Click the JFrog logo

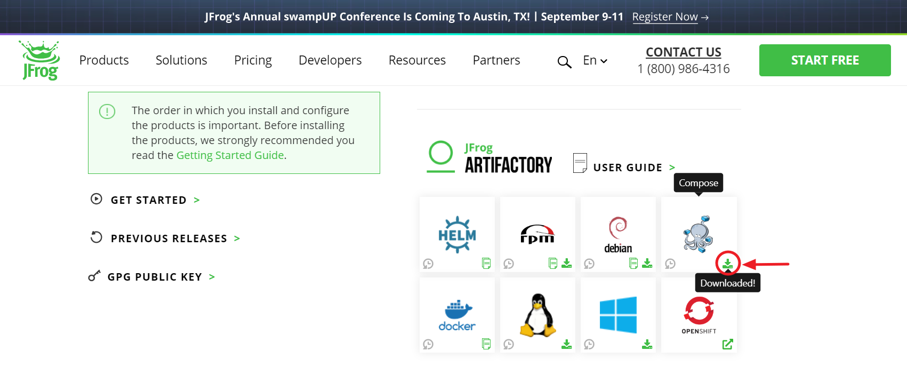[x=40, y=60]
